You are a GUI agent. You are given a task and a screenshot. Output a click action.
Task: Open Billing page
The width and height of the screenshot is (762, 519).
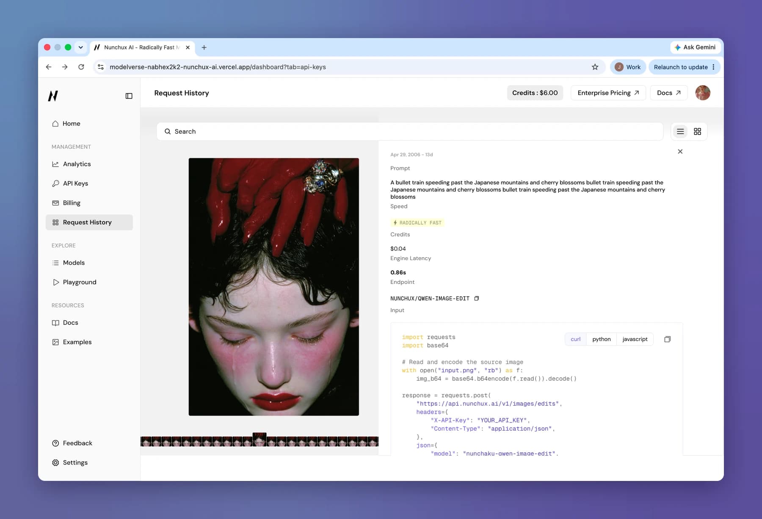[89, 203]
